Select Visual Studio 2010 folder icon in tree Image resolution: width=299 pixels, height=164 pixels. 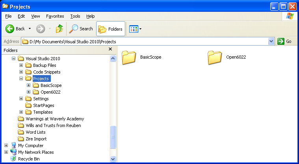coord(21,58)
